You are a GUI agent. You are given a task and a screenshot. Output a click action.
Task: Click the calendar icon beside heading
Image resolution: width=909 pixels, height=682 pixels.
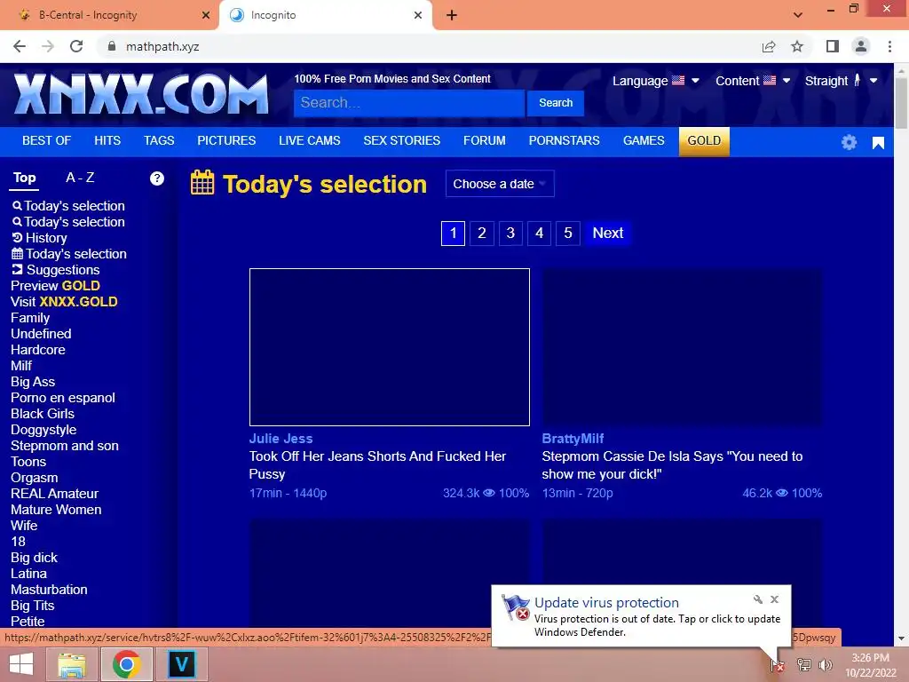click(x=202, y=183)
